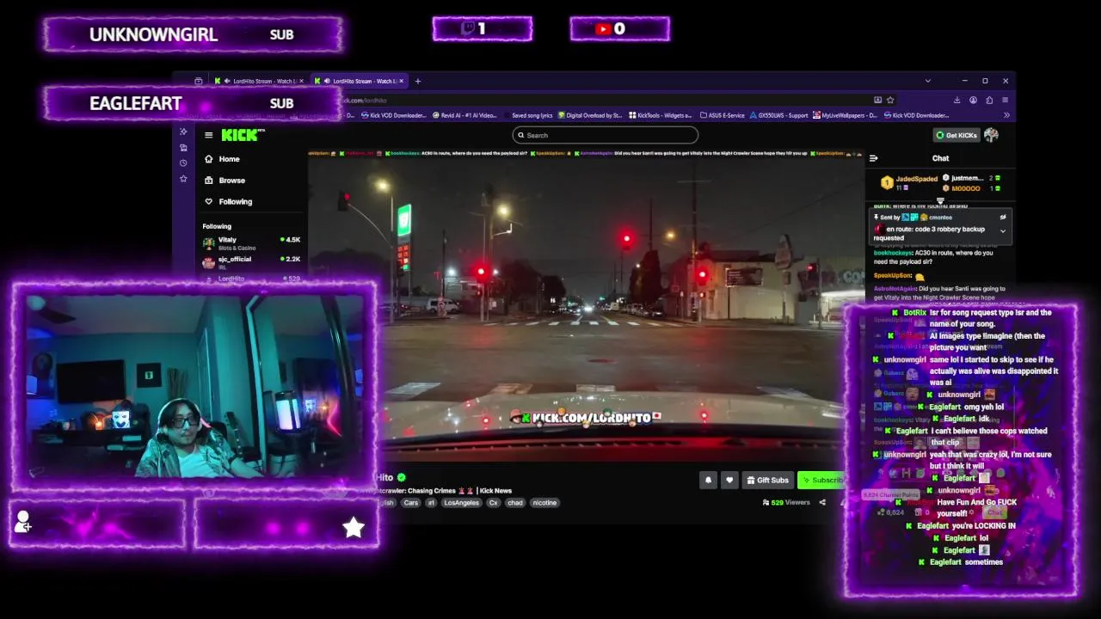This screenshot has height=619, width=1101.
Task: Select the chad tag
Action: [514, 503]
